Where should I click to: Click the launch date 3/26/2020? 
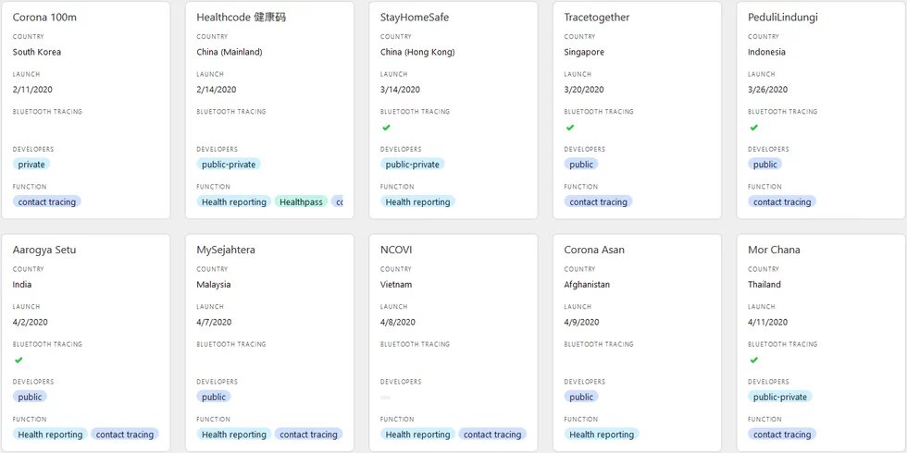pos(767,90)
